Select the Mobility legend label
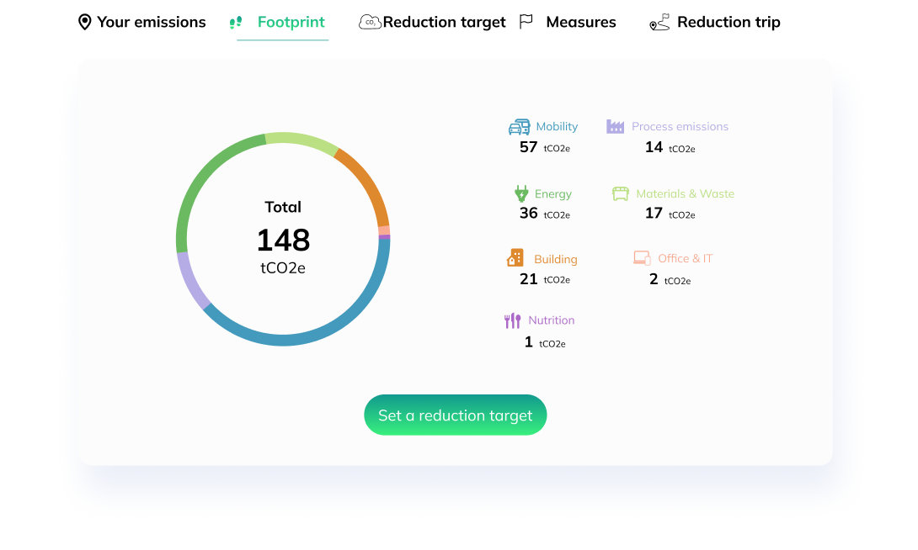Viewport: 918px width, 550px height. [557, 127]
